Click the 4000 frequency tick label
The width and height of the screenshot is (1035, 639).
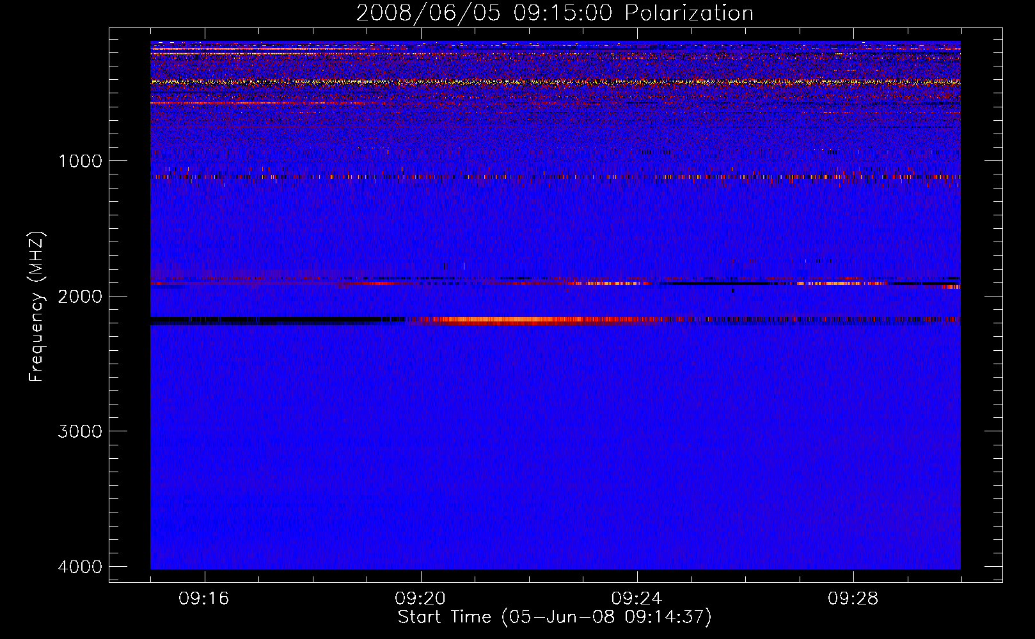click(80, 567)
